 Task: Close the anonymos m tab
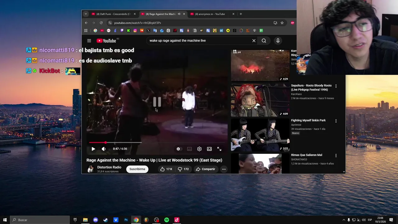click(x=233, y=14)
